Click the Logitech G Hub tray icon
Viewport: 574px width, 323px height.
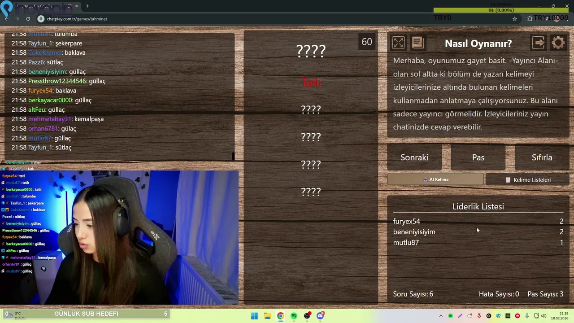489,316
